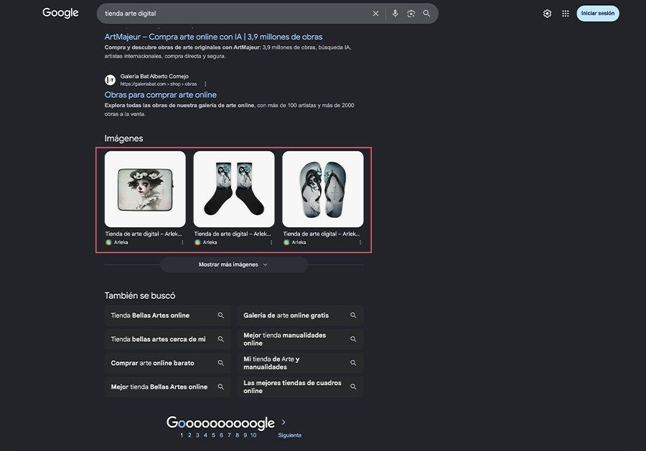Go to results page 7
Viewport: 646px width, 451px height.
pyautogui.click(x=230, y=435)
